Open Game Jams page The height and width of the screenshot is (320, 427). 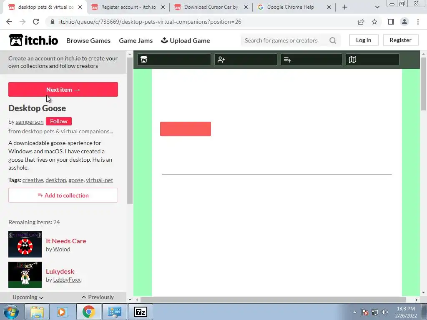pos(136,40)
